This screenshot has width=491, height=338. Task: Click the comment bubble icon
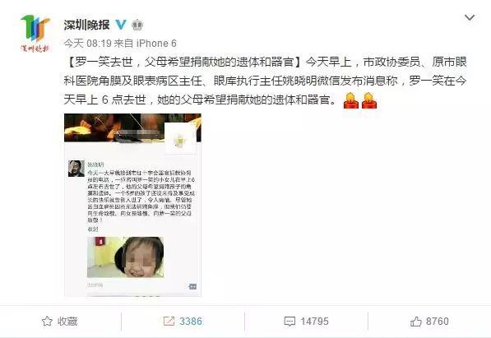click(290, 321)
